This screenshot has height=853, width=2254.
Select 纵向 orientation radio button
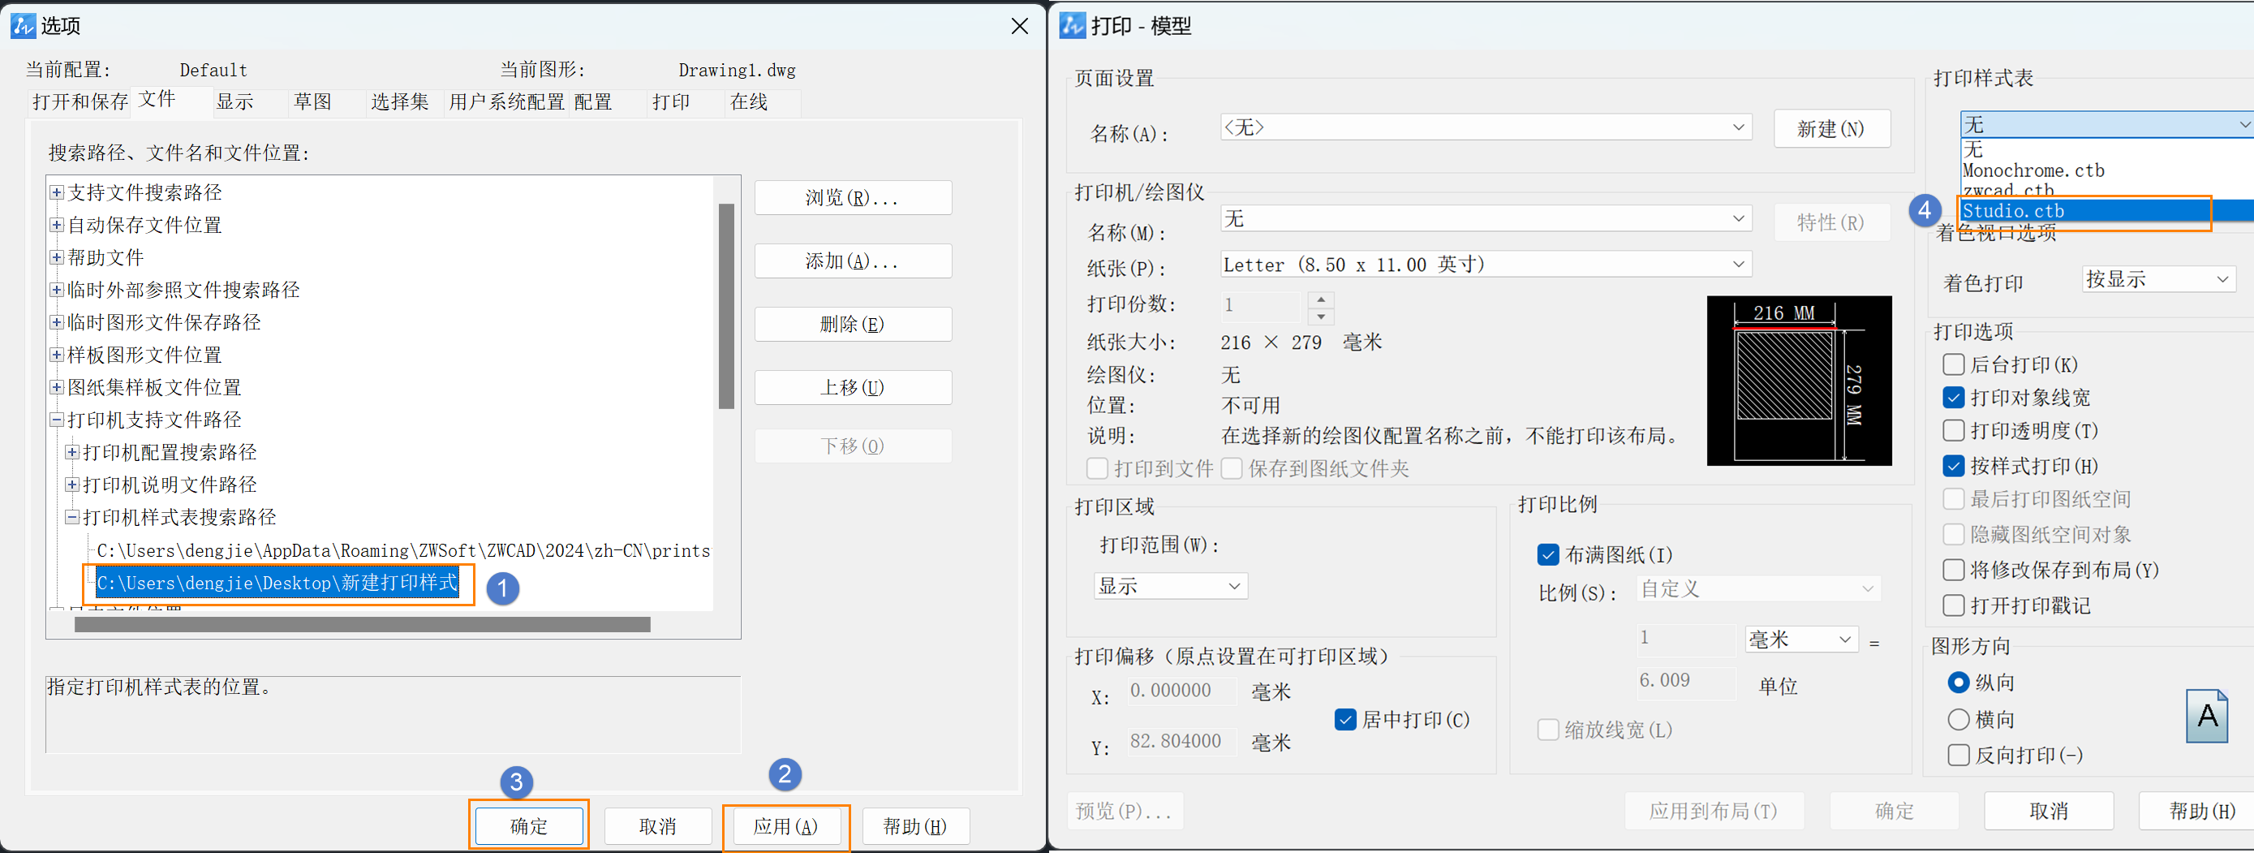point(1958,683)
